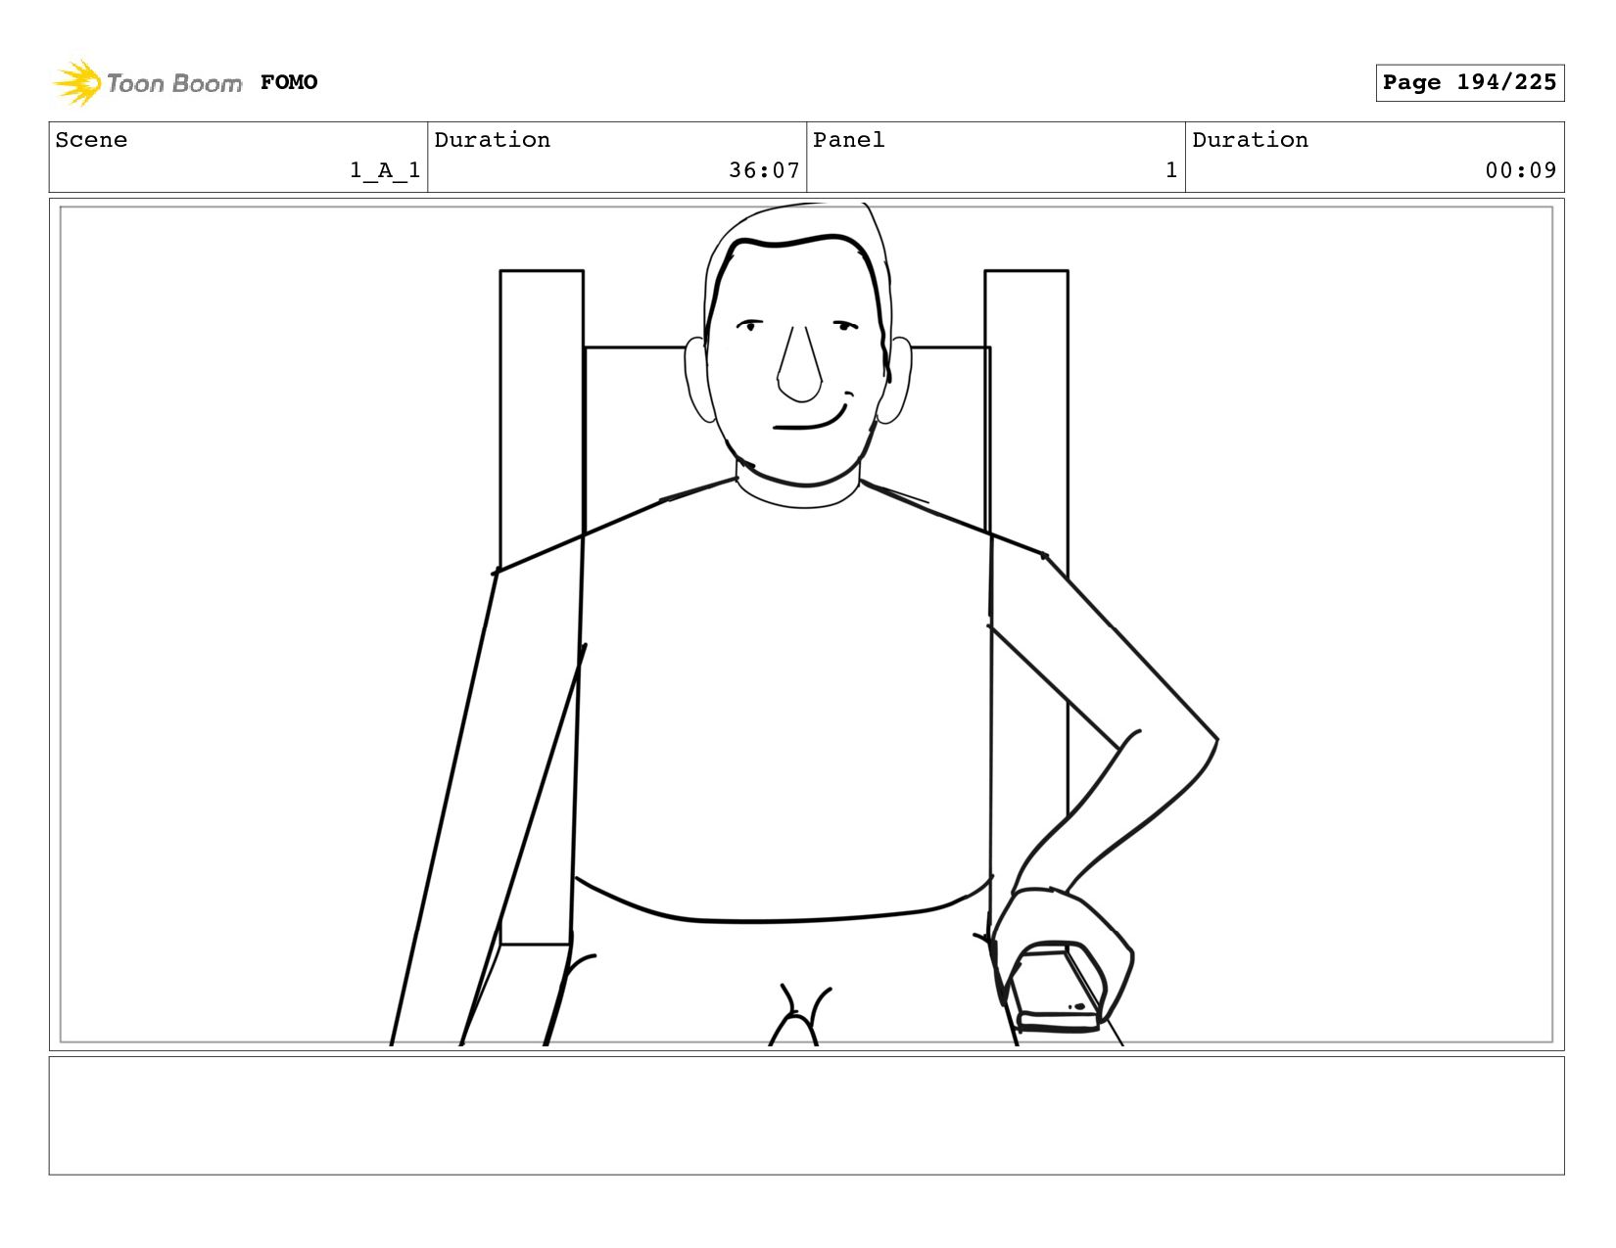Click the empty notes box below the panel

[x=806, y=1115]
